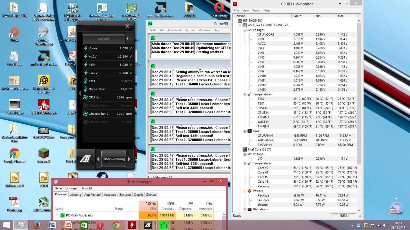Expand the PRIME95 Application process row

coord(57,215)
